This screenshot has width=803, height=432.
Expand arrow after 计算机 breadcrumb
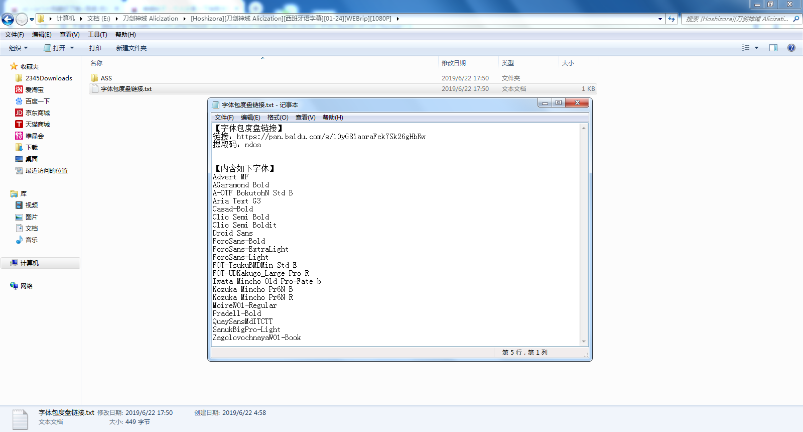click(81, 19)
